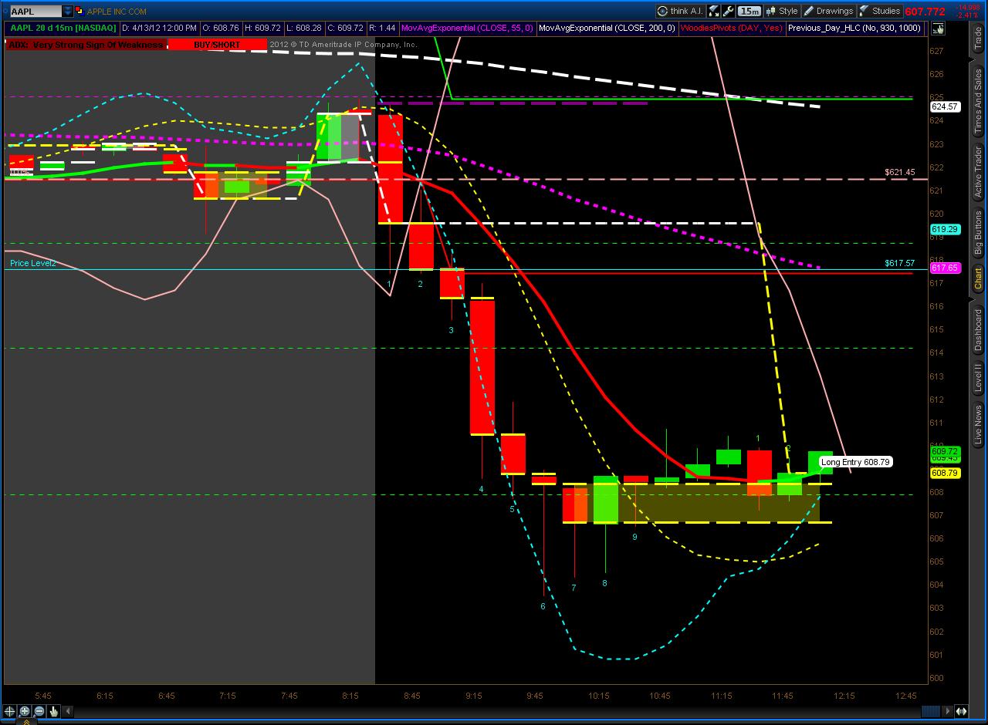Image resolution: width=988 pixels, height=725 pixels.
Task: Click the $621.45 level label
Action: [899, 173]
